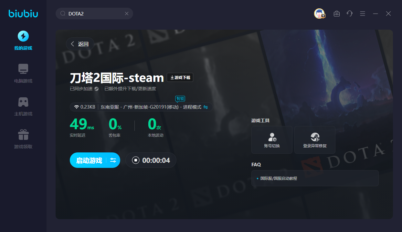Click the 启动游戏 launch button

click(89, 160)
